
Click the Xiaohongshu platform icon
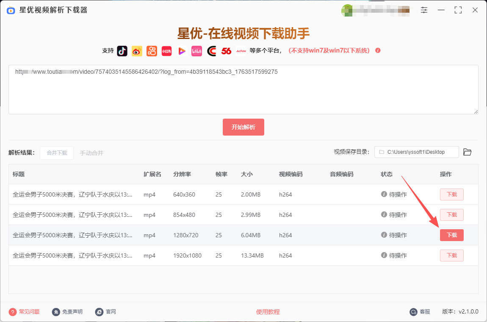166,51
